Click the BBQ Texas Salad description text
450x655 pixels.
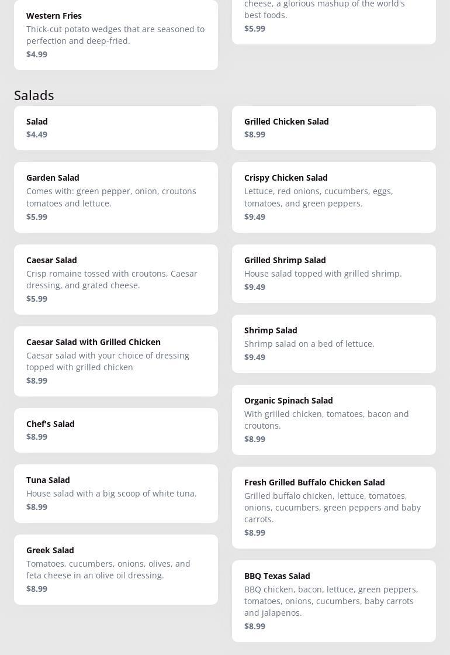(x=331, y=601)
